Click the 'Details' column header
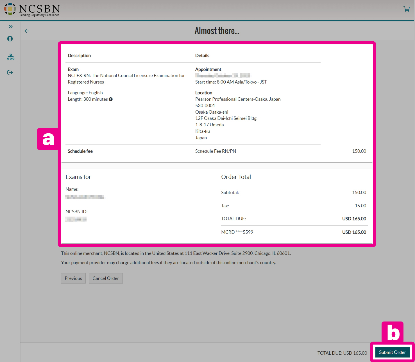Image resolution: width=415 pixels, height=362 pixels. (202, 56)
